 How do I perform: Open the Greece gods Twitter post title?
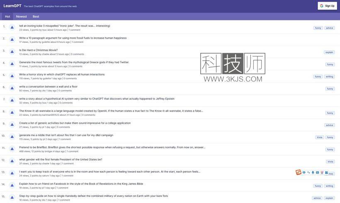[74, 62]
